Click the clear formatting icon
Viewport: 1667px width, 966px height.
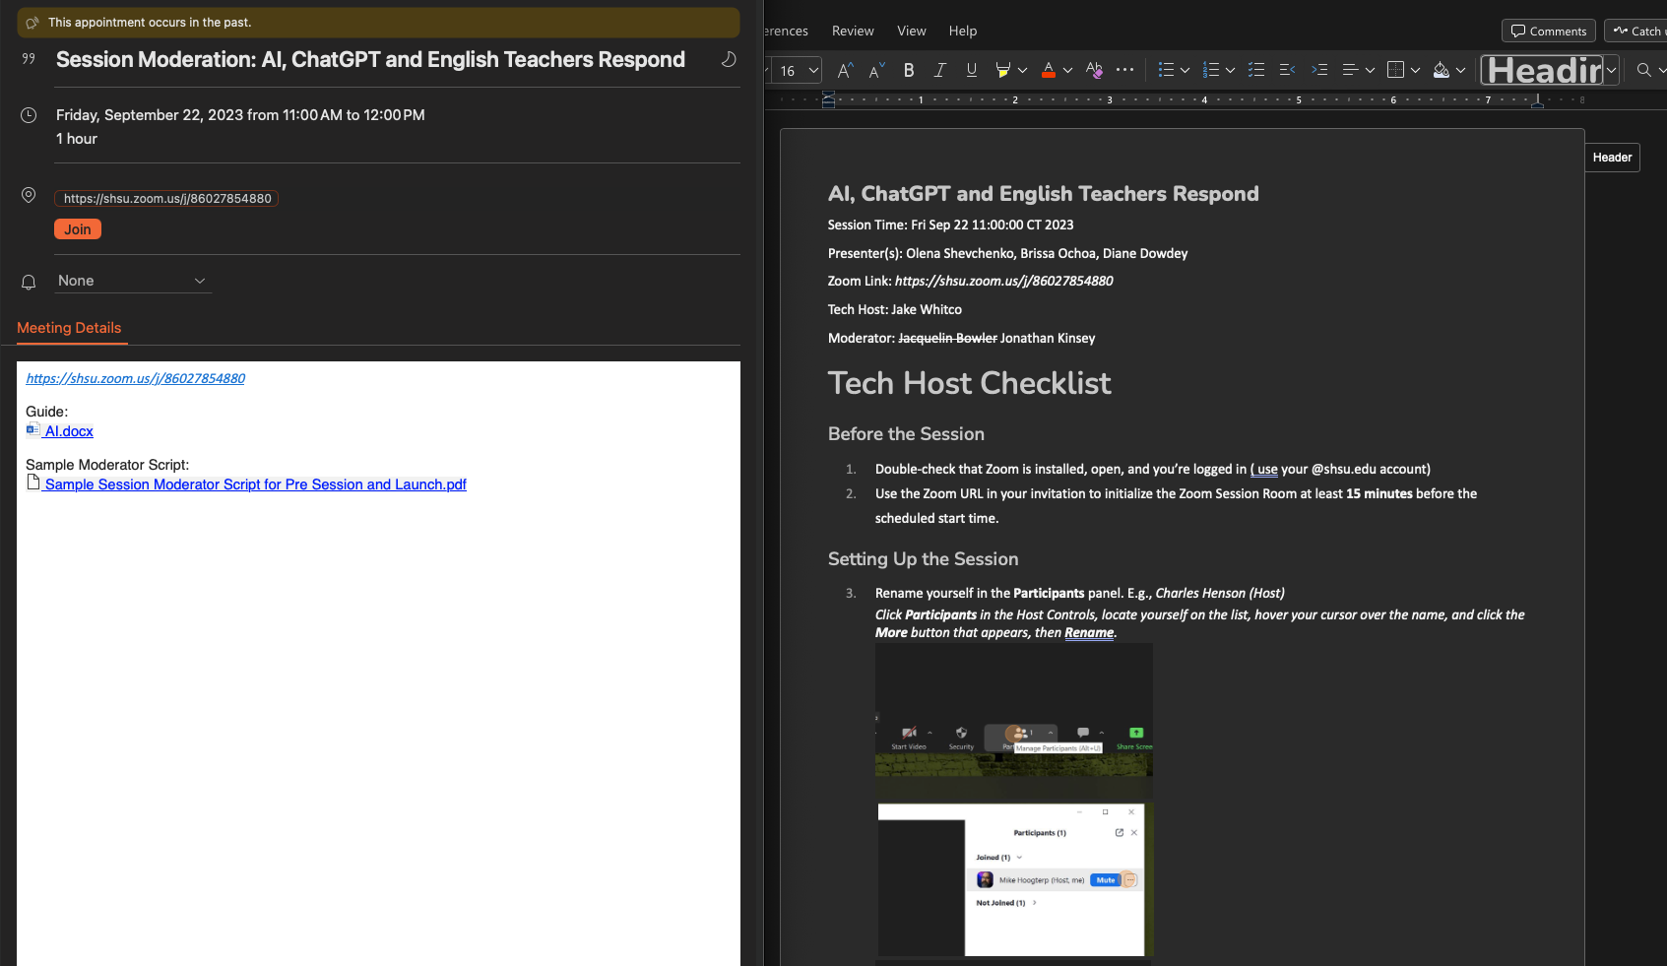click(1094, 70)
